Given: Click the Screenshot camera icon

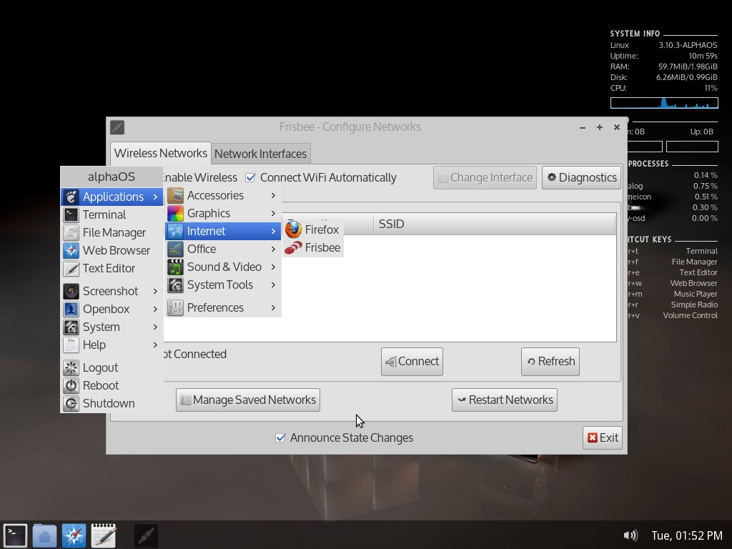Looking at the screenshot, I should click(x=71, y=292).
